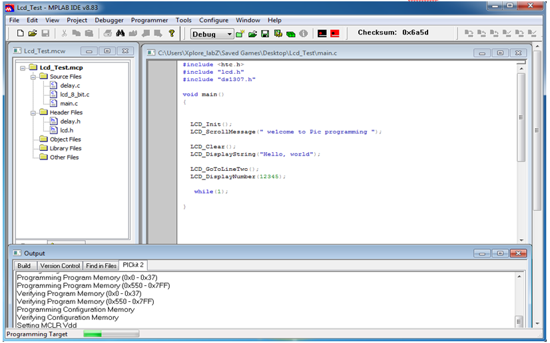Click the New File toolbar icon
Viewport: 550px width, 343px height.
click(21, 33)
